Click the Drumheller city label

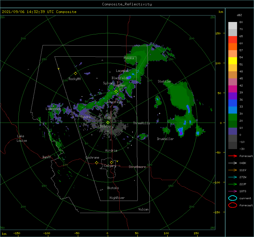click(x=165, y=139)
